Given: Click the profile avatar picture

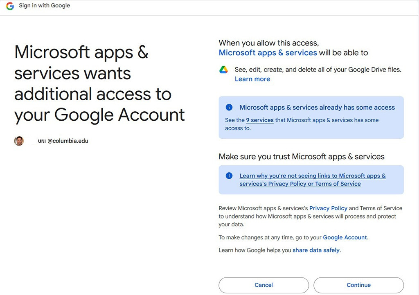Looking at the screenshot, I should coord(18,141).
